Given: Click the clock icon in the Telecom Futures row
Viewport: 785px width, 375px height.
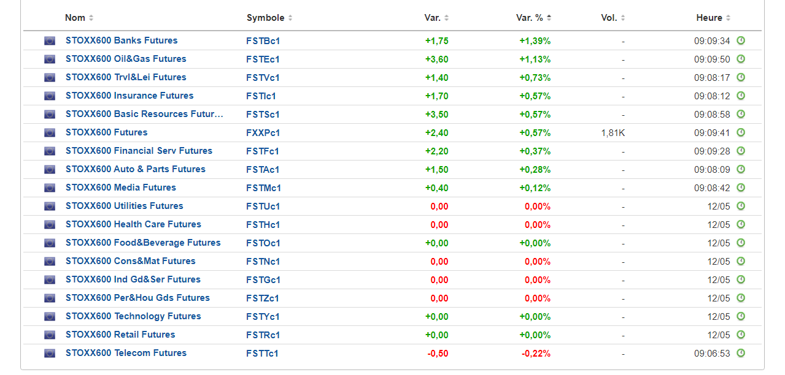Looking at the screenshot, I should coord(741,354).
